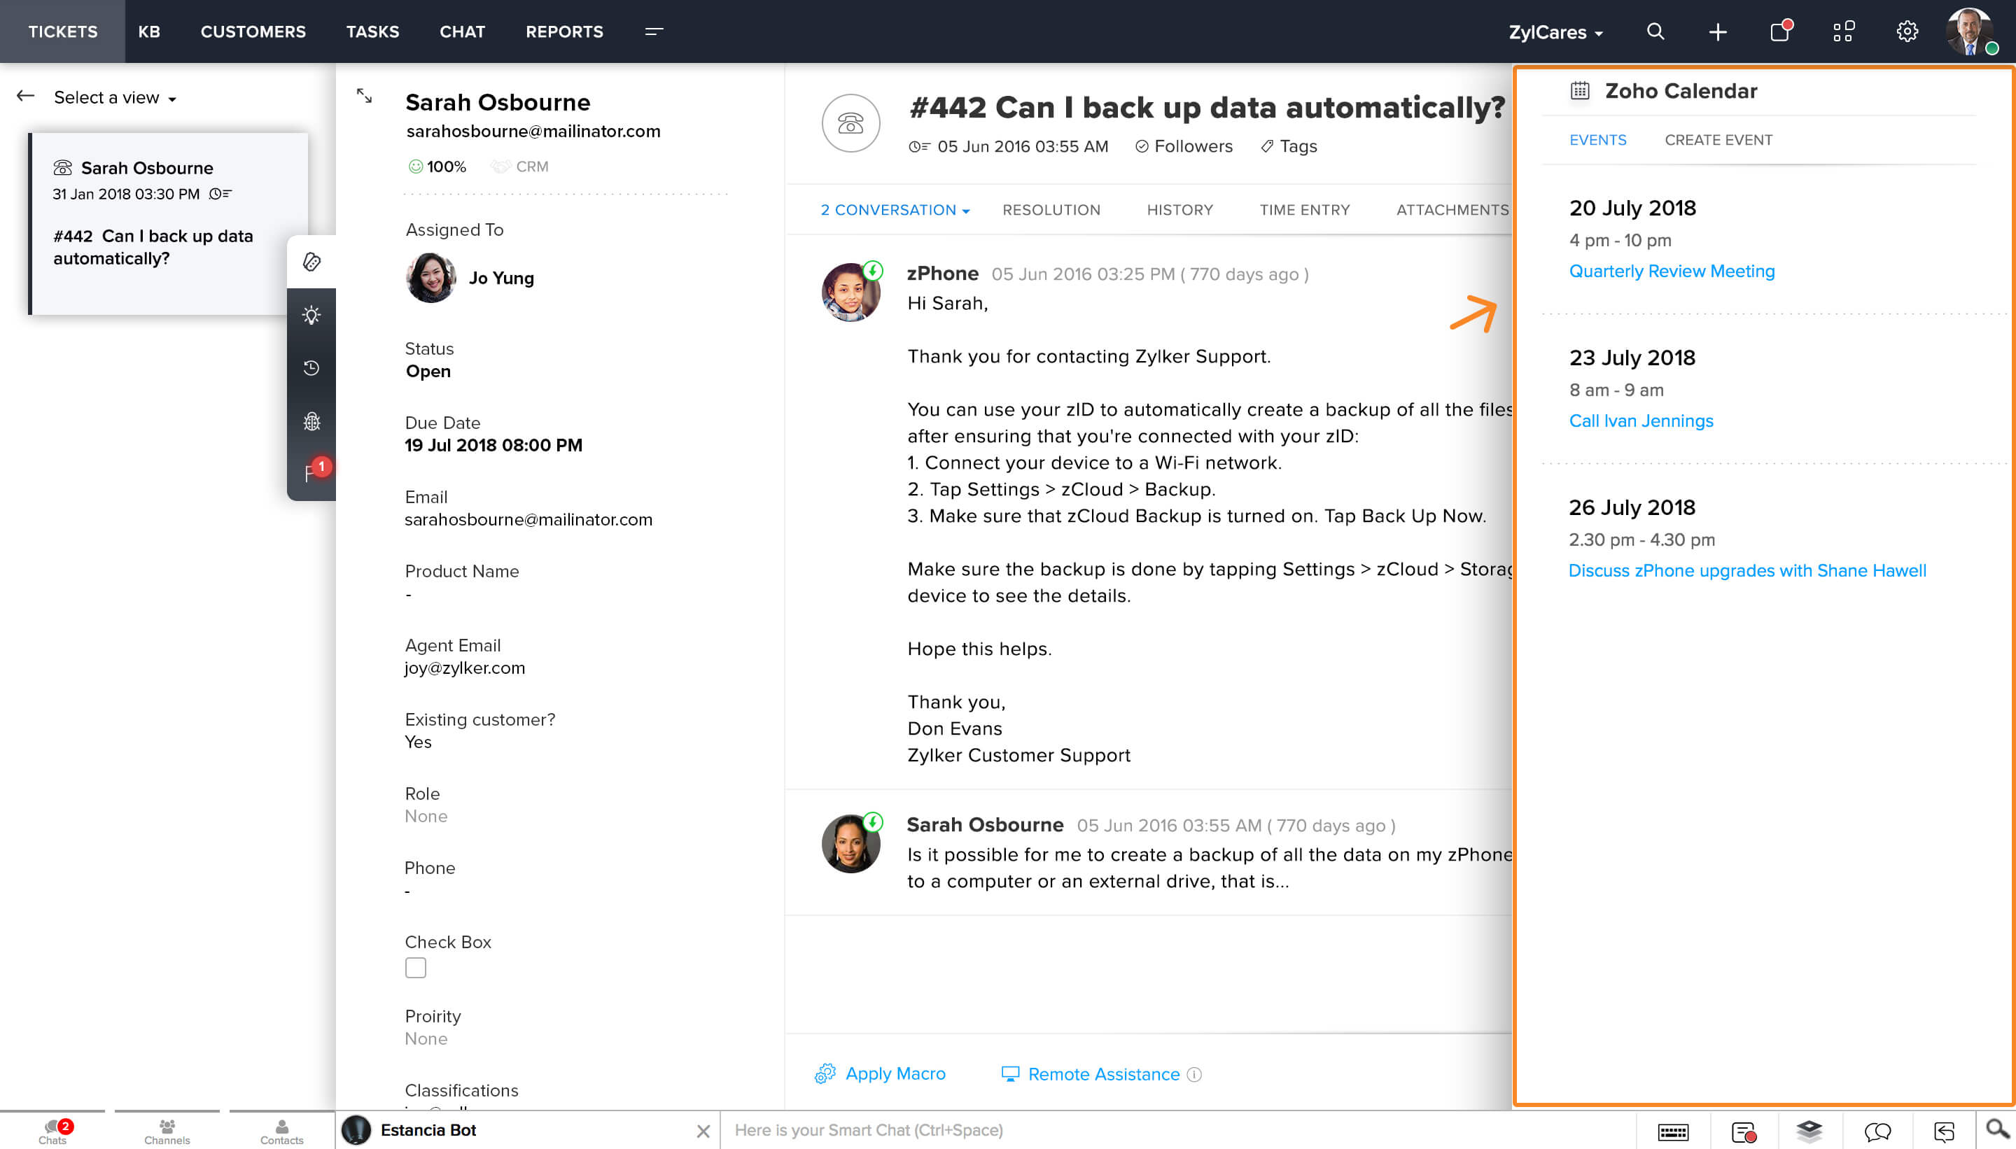Click the plus icon to add new
The height and width of the screenshot is (1149, 2016).
pos(1718,31)
